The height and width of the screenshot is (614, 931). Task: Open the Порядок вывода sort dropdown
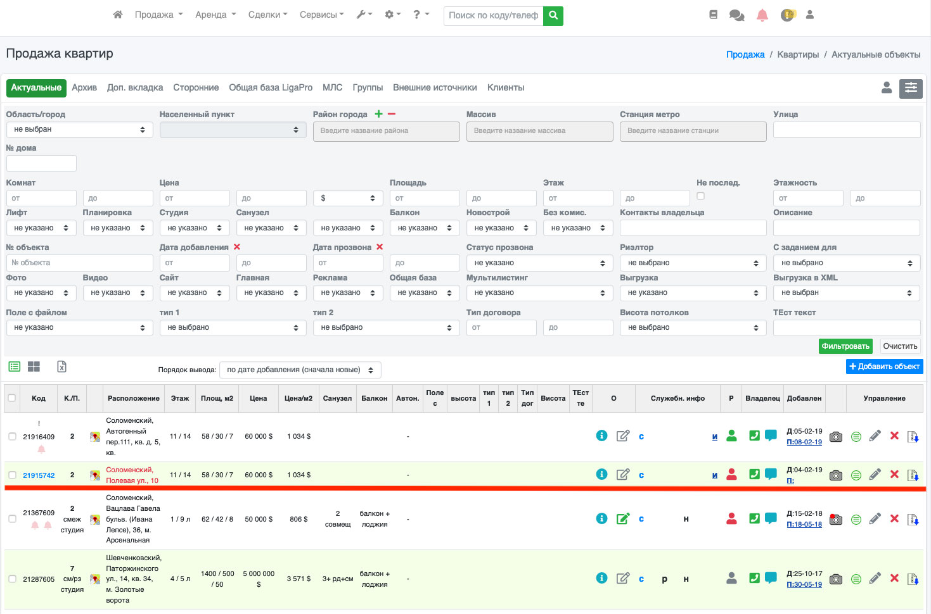(x=300, y=370)
